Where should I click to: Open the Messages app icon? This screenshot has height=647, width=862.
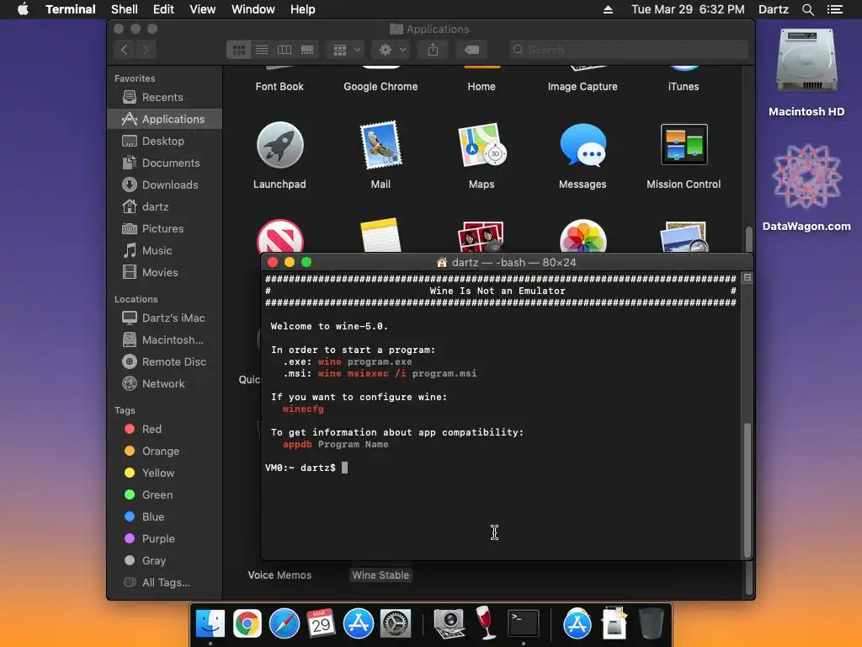[x=583, y=145]
